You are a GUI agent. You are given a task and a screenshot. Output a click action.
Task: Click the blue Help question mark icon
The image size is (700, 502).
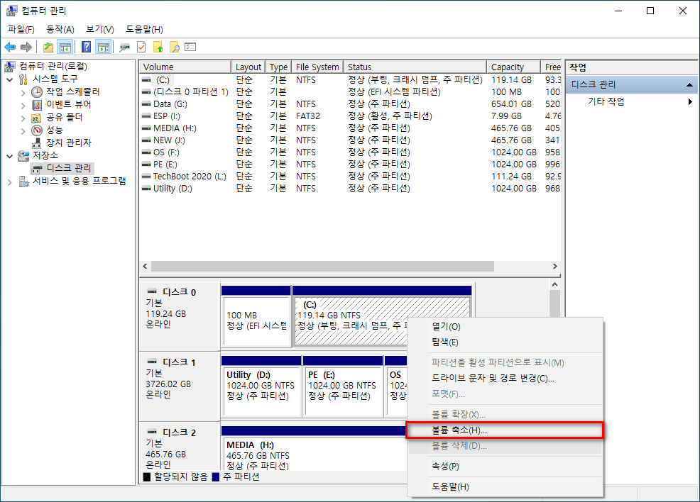tap(87, 47)
